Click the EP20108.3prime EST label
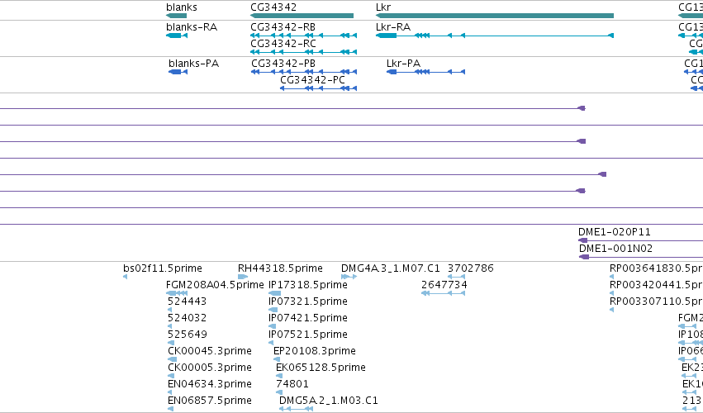Screen dimensions: 703x413 click(315, 351)
